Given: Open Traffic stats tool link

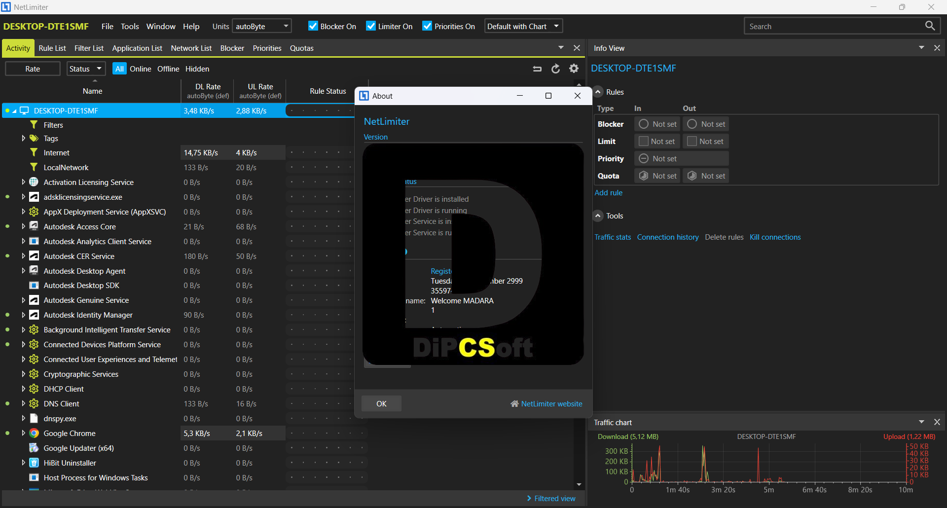Looking at the screenshot, I should coord(613,237).
